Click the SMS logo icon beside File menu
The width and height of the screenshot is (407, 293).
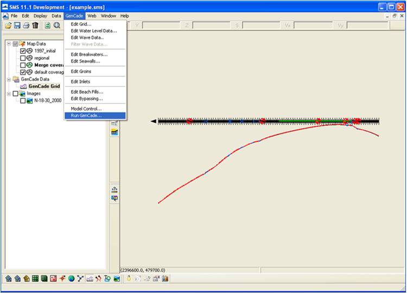pyautogui.click(x=5, y=16)
